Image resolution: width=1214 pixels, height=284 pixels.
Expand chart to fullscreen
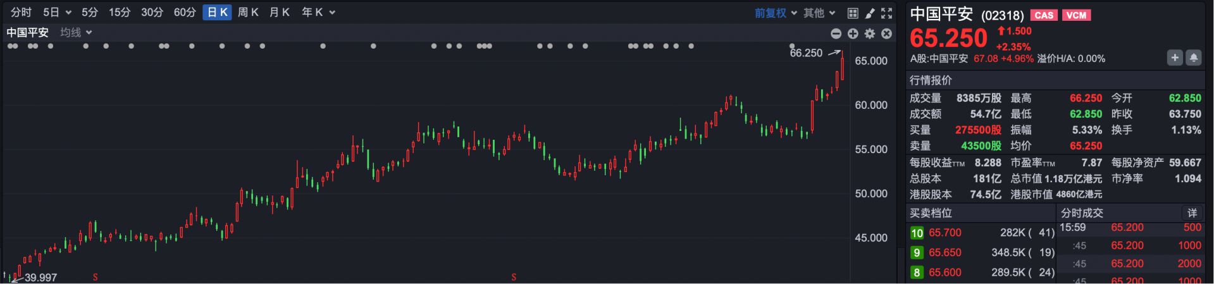point(887,13)
